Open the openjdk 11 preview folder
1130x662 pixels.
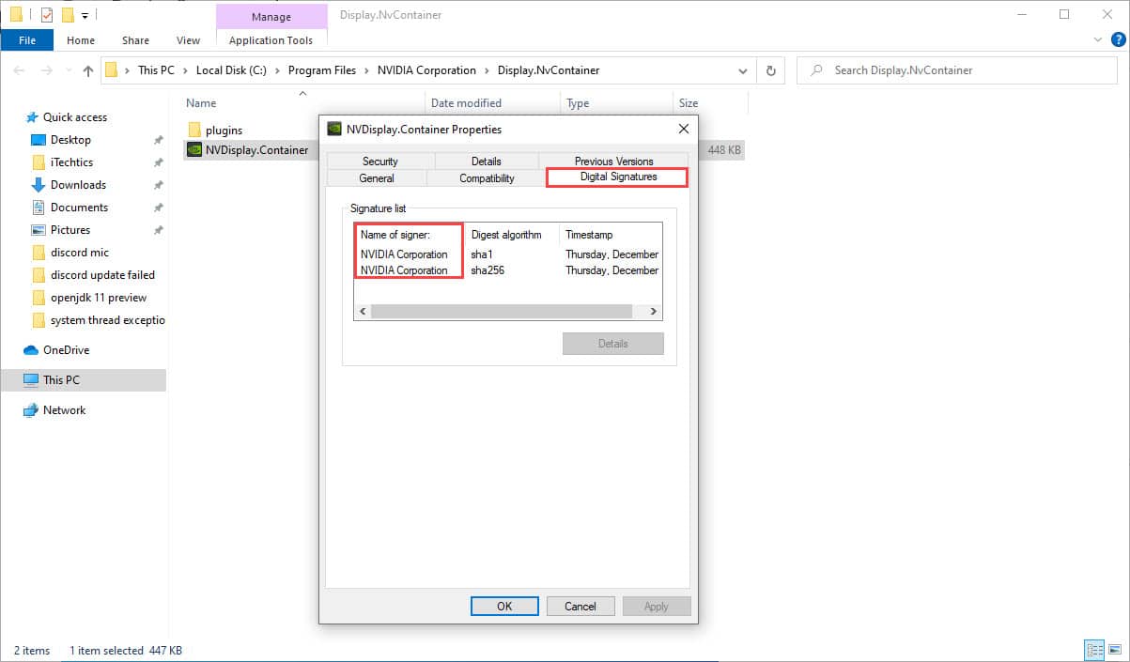coord(99,298)
